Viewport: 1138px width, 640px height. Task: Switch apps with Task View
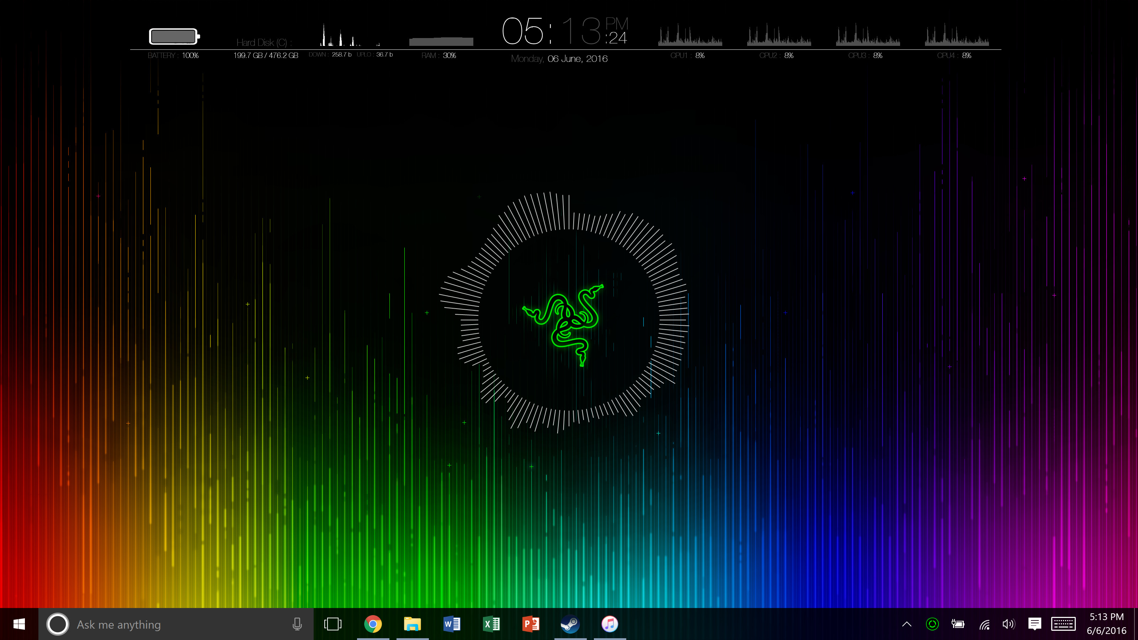333,624
